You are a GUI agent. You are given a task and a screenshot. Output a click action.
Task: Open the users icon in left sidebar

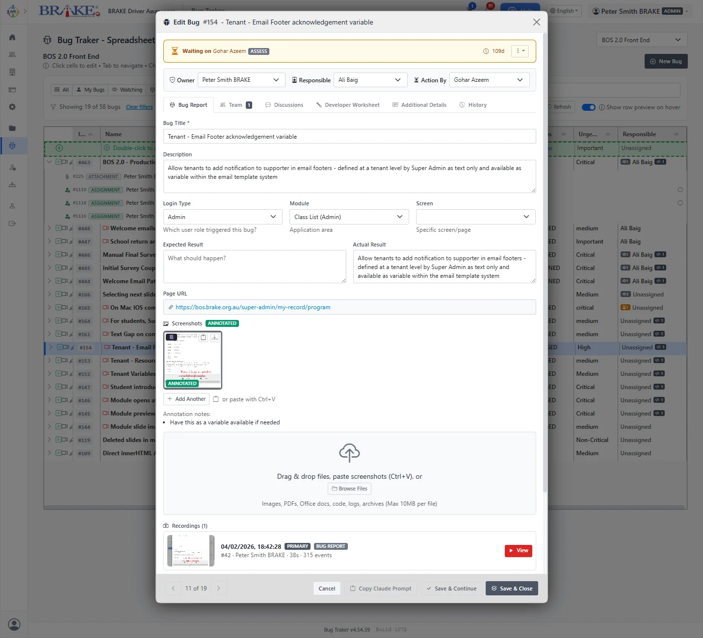click(x=12, y=54)
